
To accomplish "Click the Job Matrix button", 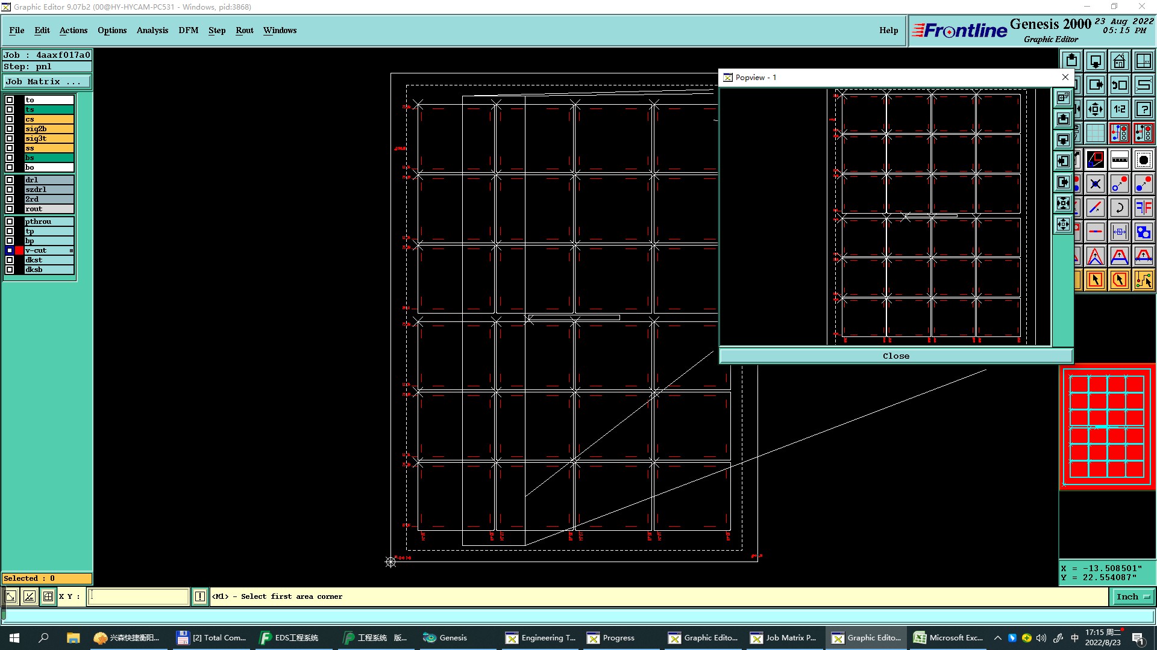I will pos(47,82).
